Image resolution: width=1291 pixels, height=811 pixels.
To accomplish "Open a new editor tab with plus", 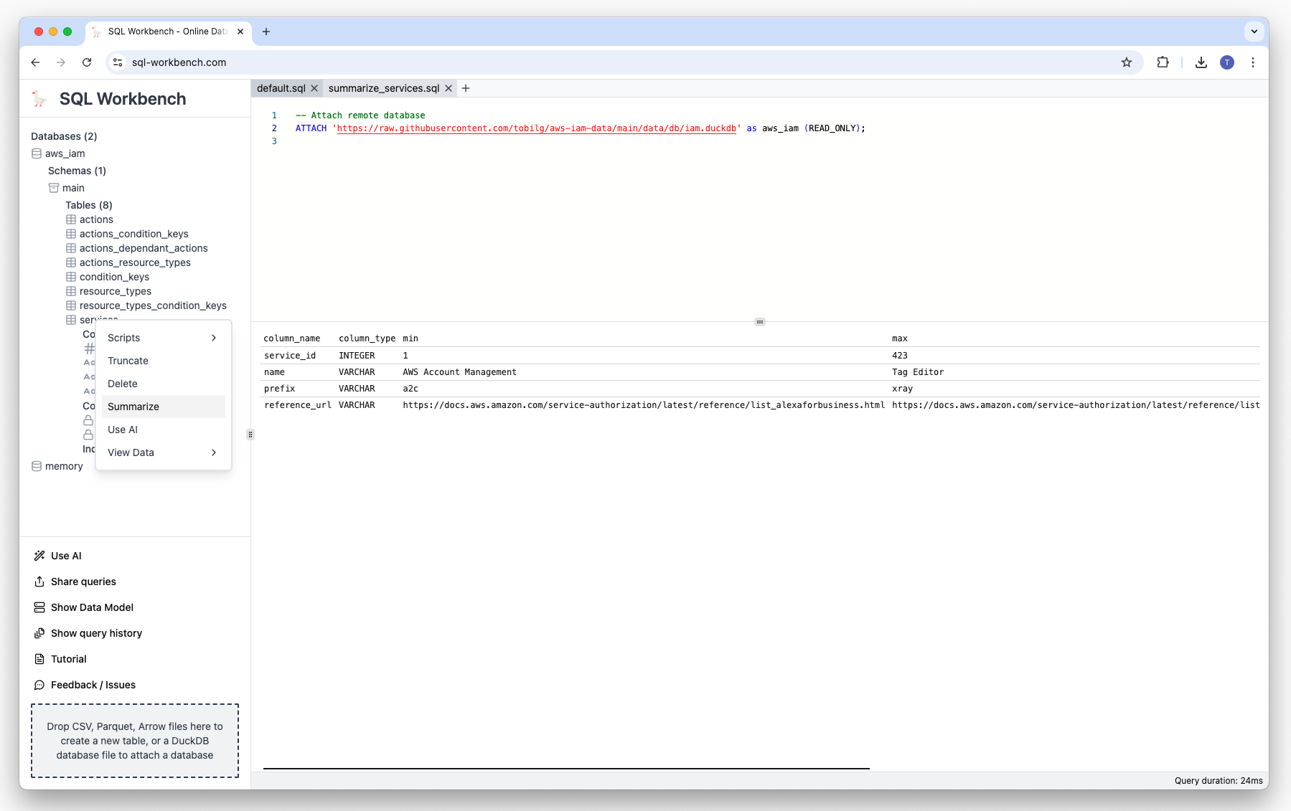I will tap(466, 87).
